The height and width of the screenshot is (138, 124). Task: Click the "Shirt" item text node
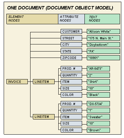click(98, 82)
